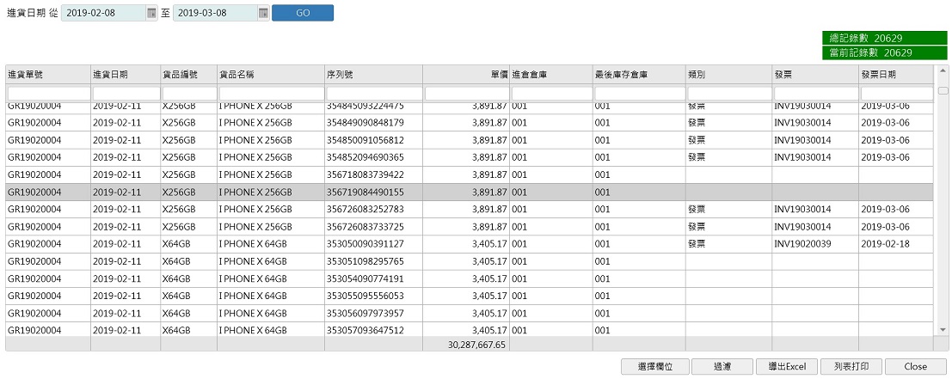Focus filter box under 發票日期
This screenshot has height=379, width=952.
pyautogui.click(x=896, y=94)
